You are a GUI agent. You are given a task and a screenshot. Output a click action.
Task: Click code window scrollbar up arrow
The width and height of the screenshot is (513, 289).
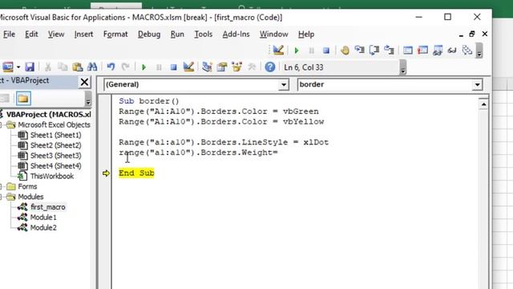coord(483,104)
